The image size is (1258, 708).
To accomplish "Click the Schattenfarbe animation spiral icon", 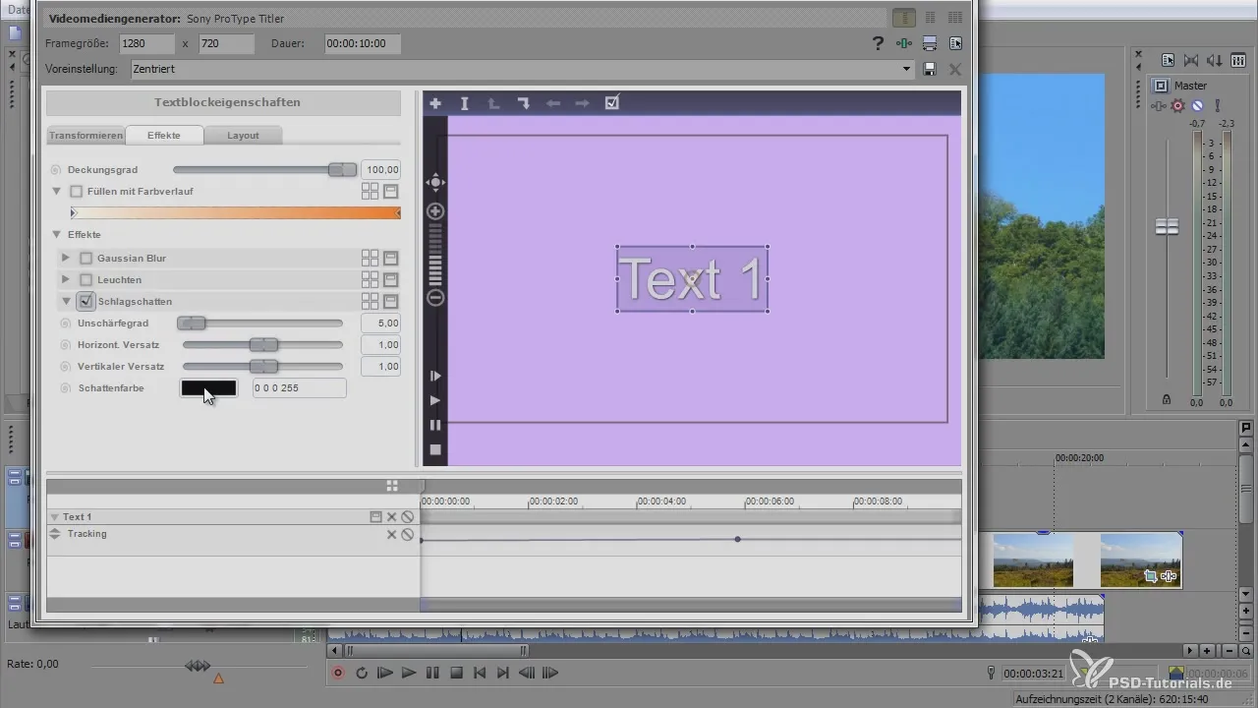I will (66, 388).
